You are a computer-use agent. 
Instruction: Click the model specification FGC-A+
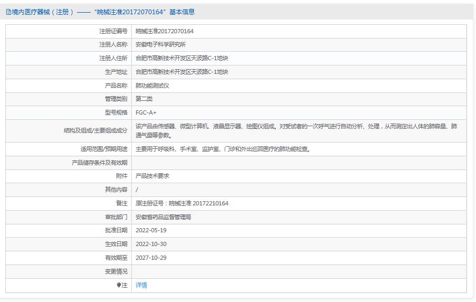pyautogui.click(x=146, y=112)
